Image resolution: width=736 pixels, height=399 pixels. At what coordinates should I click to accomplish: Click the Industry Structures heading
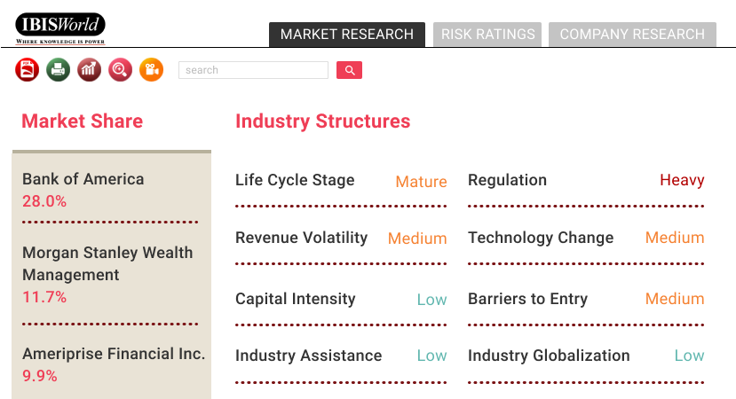point(322,121)
